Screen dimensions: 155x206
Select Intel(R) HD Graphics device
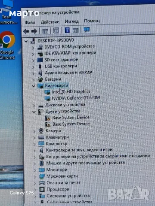(x=71, y=92)
